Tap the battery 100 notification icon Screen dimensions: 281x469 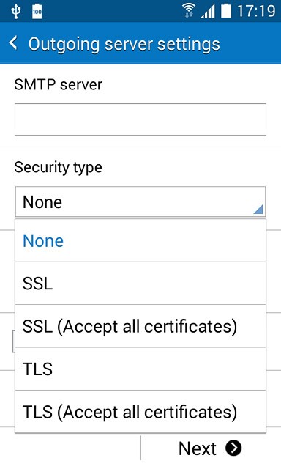tap(37, 12)
